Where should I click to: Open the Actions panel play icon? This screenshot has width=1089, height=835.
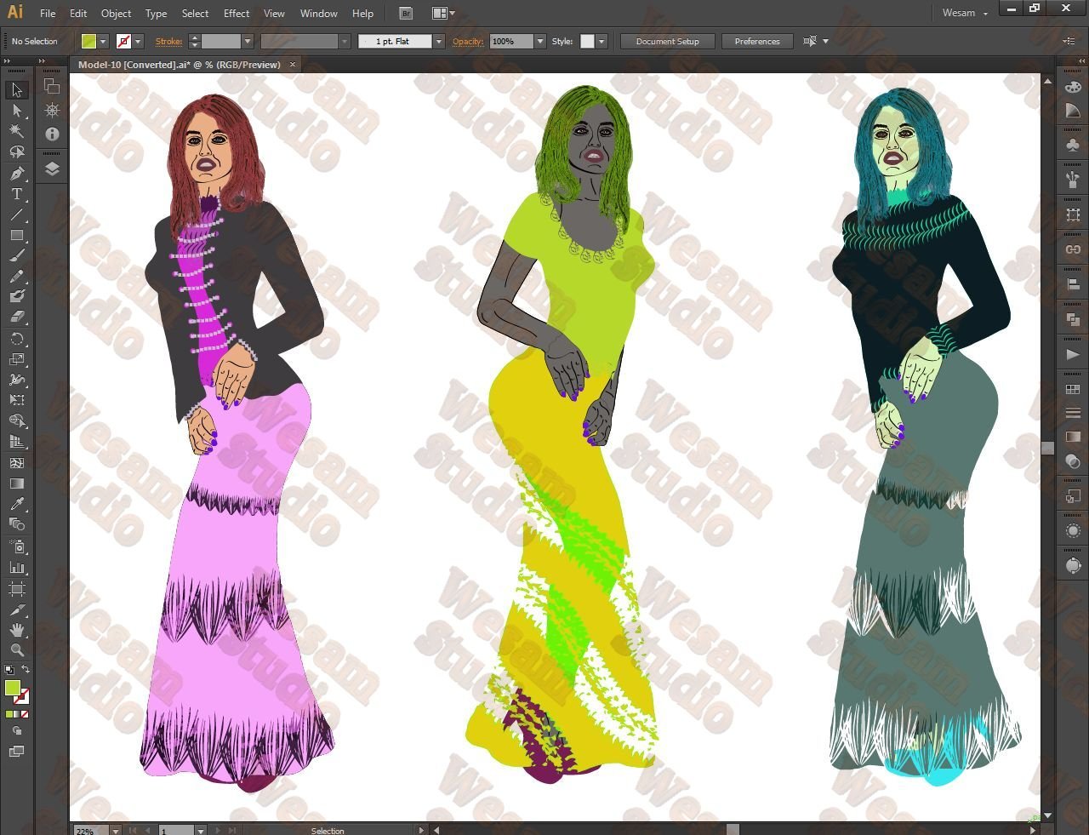tap(1073, 354)
